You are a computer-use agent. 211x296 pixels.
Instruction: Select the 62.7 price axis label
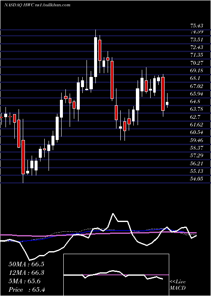[x=194, y=117]
